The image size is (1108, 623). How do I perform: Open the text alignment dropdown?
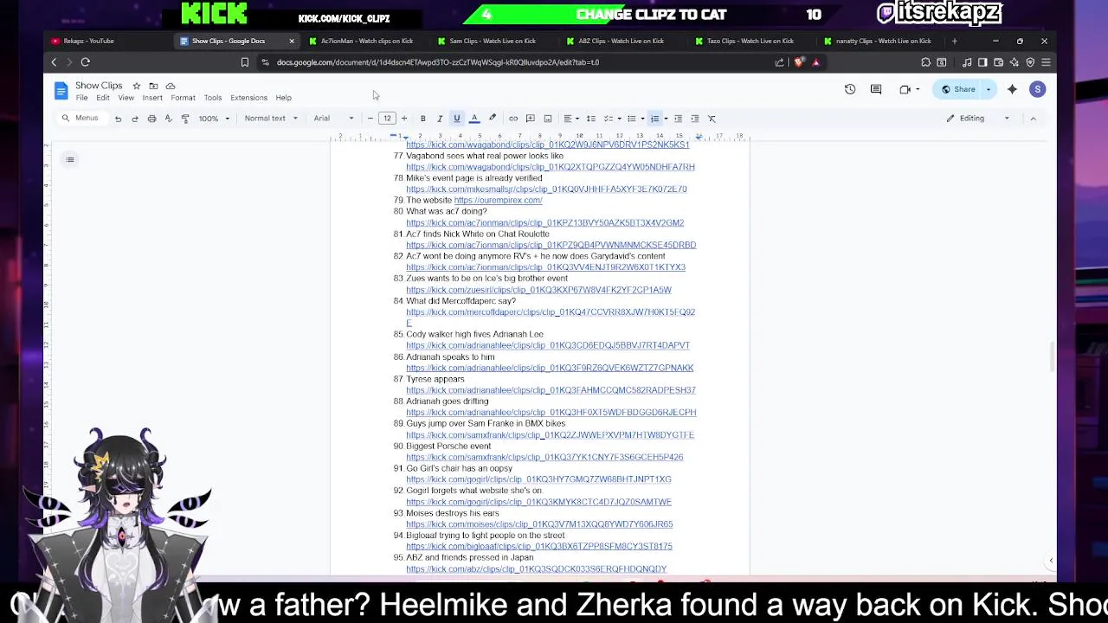coord(570,119)
